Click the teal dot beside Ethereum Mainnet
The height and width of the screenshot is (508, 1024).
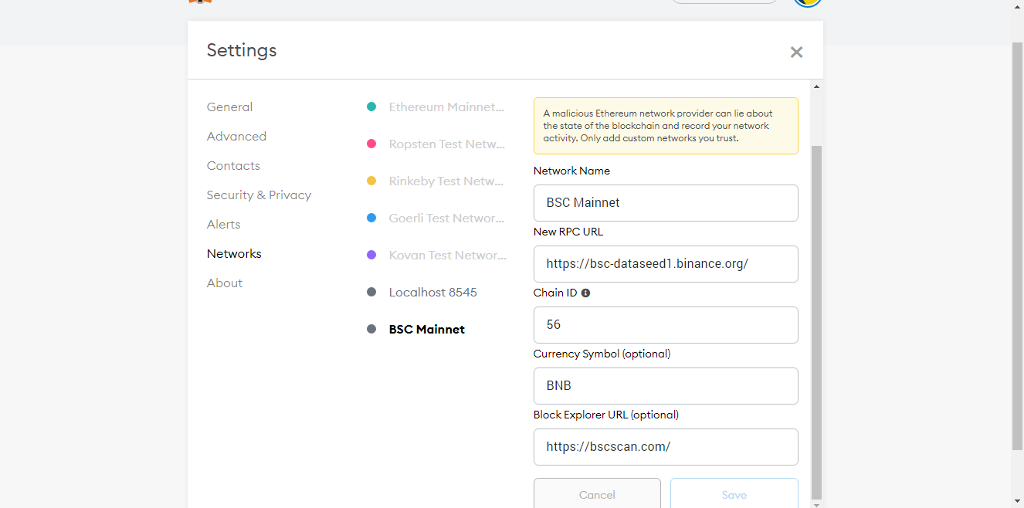[371, 107]
